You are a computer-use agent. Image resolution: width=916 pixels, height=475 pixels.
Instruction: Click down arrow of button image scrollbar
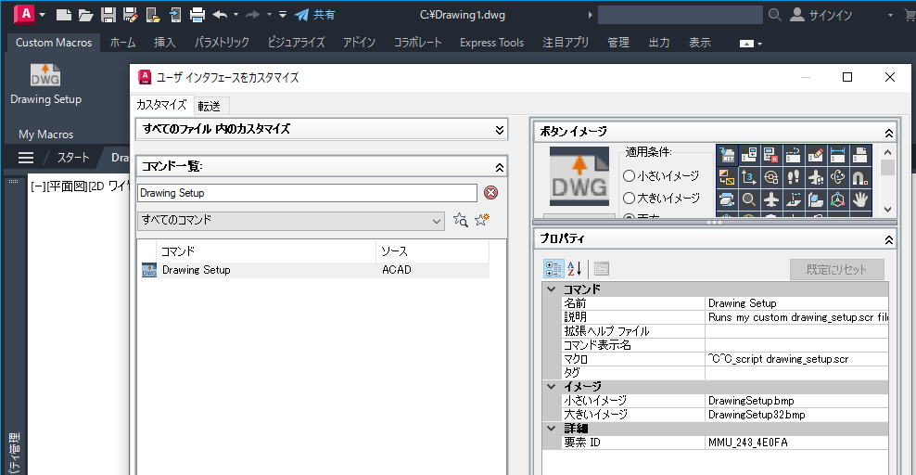pyautogui.click(x=887, y=209)
